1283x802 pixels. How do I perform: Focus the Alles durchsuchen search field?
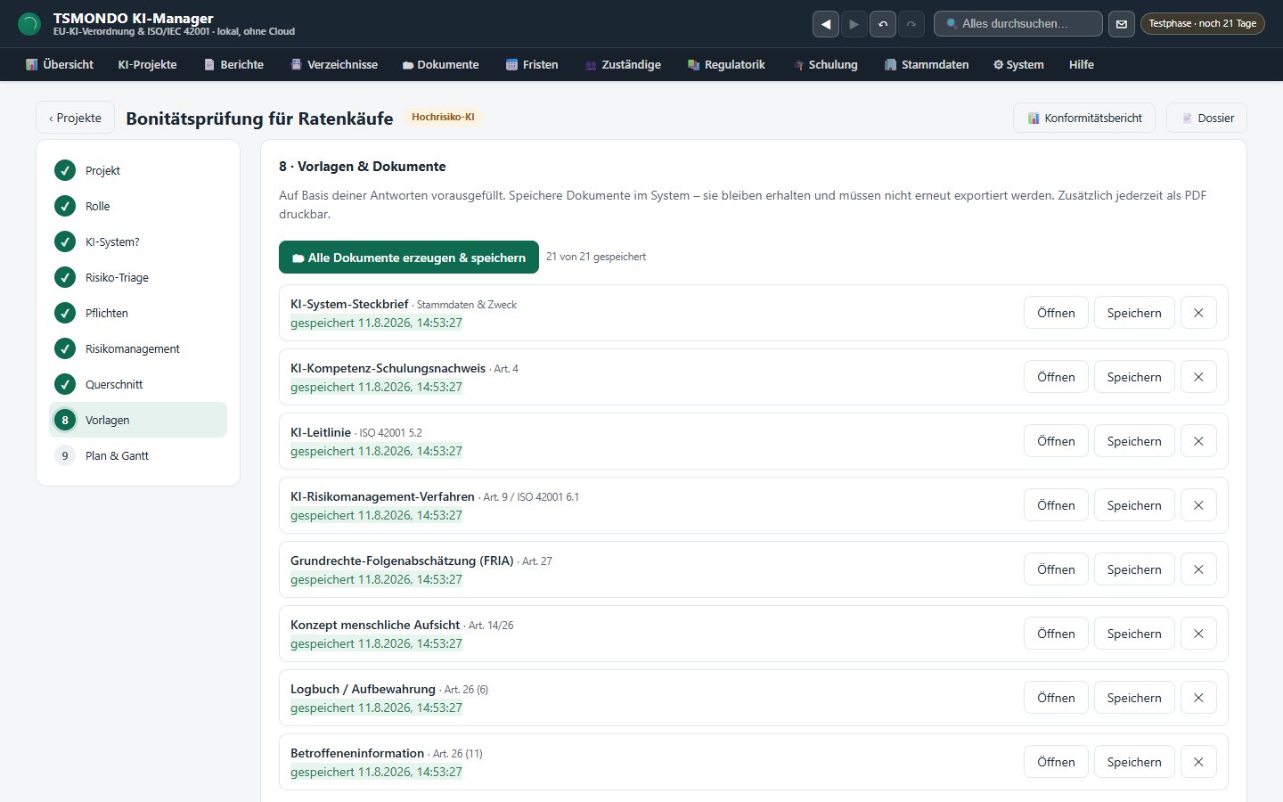click(x=1018, y=24)
